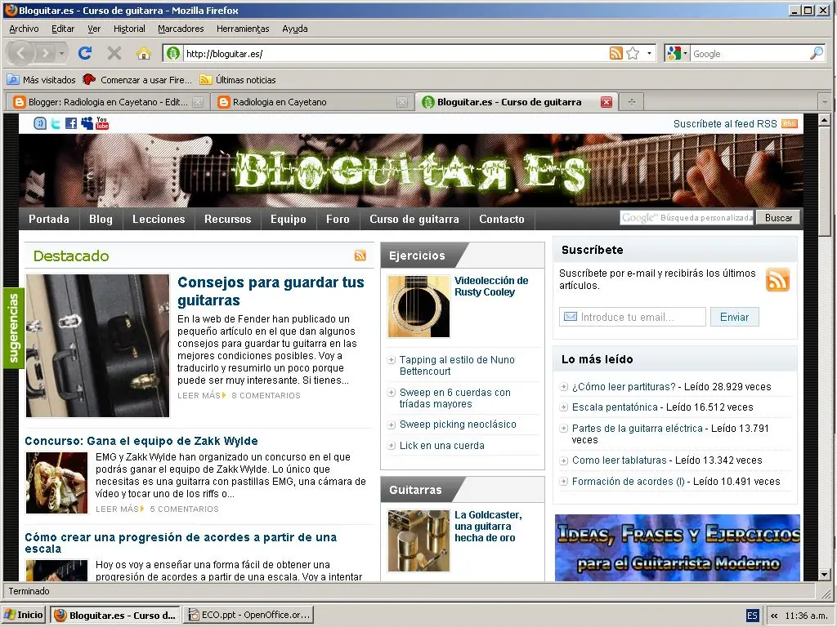Click the site identity icon in address bar
The height and width of the screenshot is (627, 837).
[173, 53]
